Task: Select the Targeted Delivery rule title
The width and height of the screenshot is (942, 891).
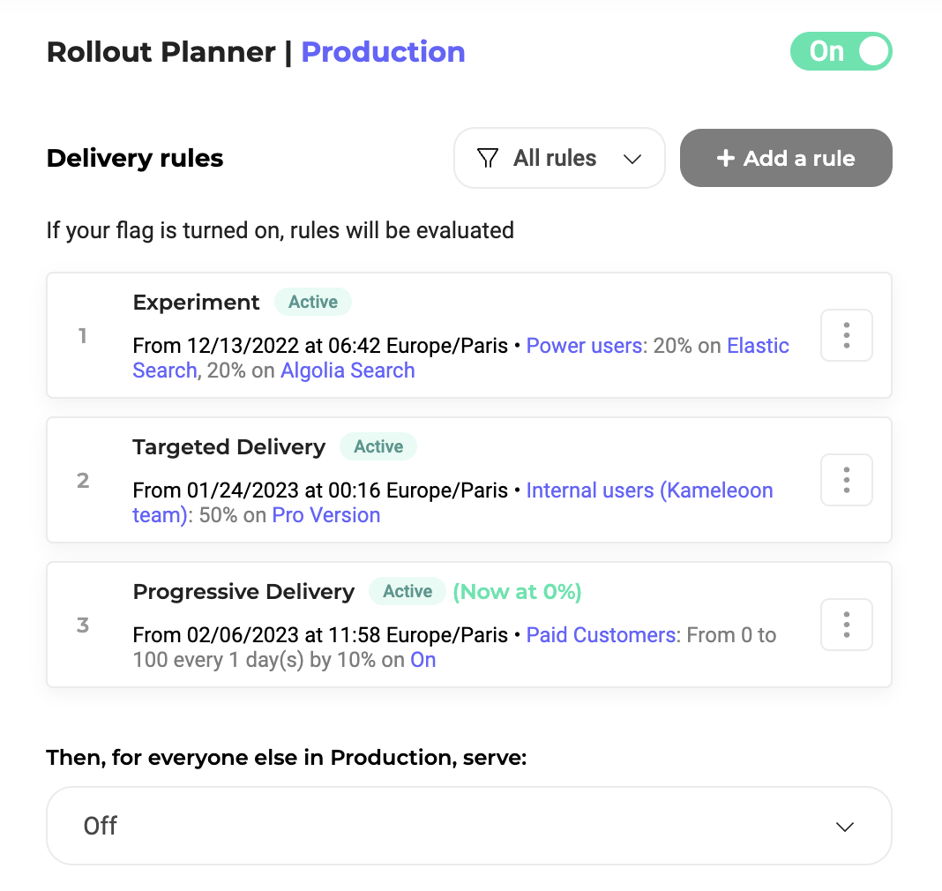Action: click(x=228, y=447)
